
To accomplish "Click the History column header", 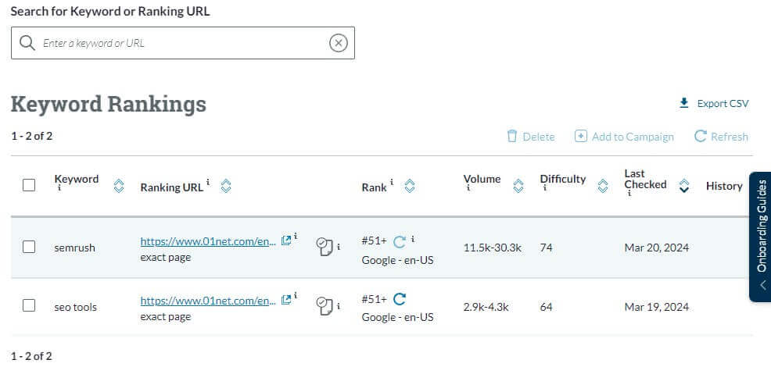I will pos(724,186).
